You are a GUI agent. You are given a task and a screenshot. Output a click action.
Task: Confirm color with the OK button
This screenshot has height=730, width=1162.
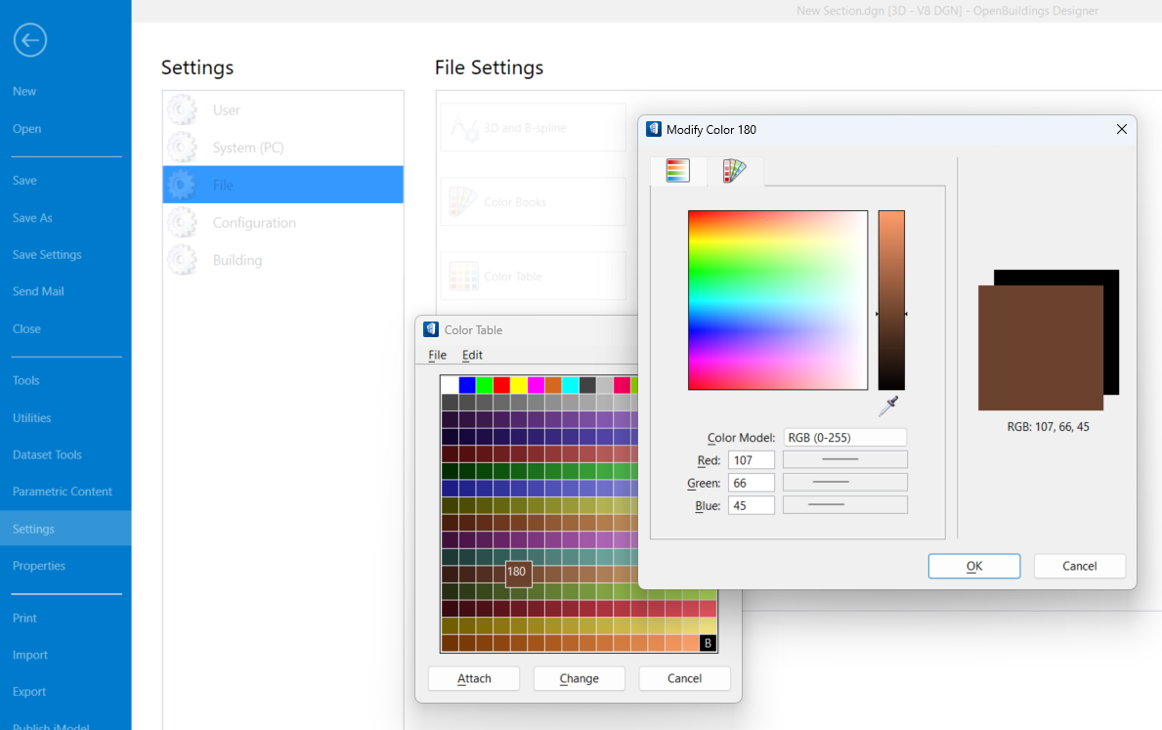coord(973,566)
